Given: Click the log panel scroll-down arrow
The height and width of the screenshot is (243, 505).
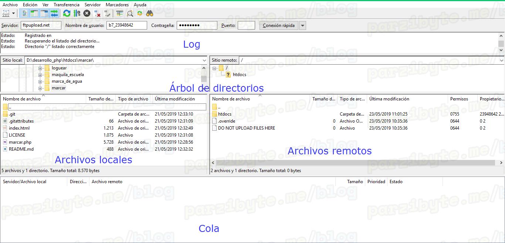Looking at the screenshot, I should pyautogui.click(x=501, y=50).
